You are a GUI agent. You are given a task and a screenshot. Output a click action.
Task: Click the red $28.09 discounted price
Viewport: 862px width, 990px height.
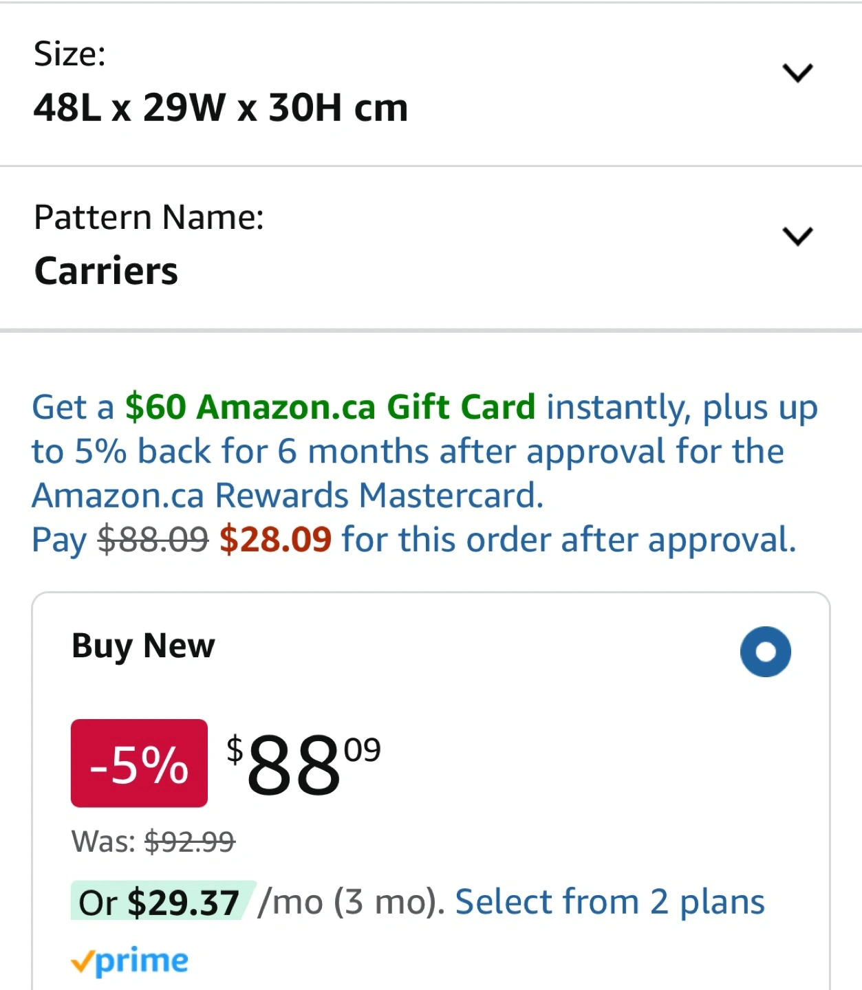click(x=275, y=539)
